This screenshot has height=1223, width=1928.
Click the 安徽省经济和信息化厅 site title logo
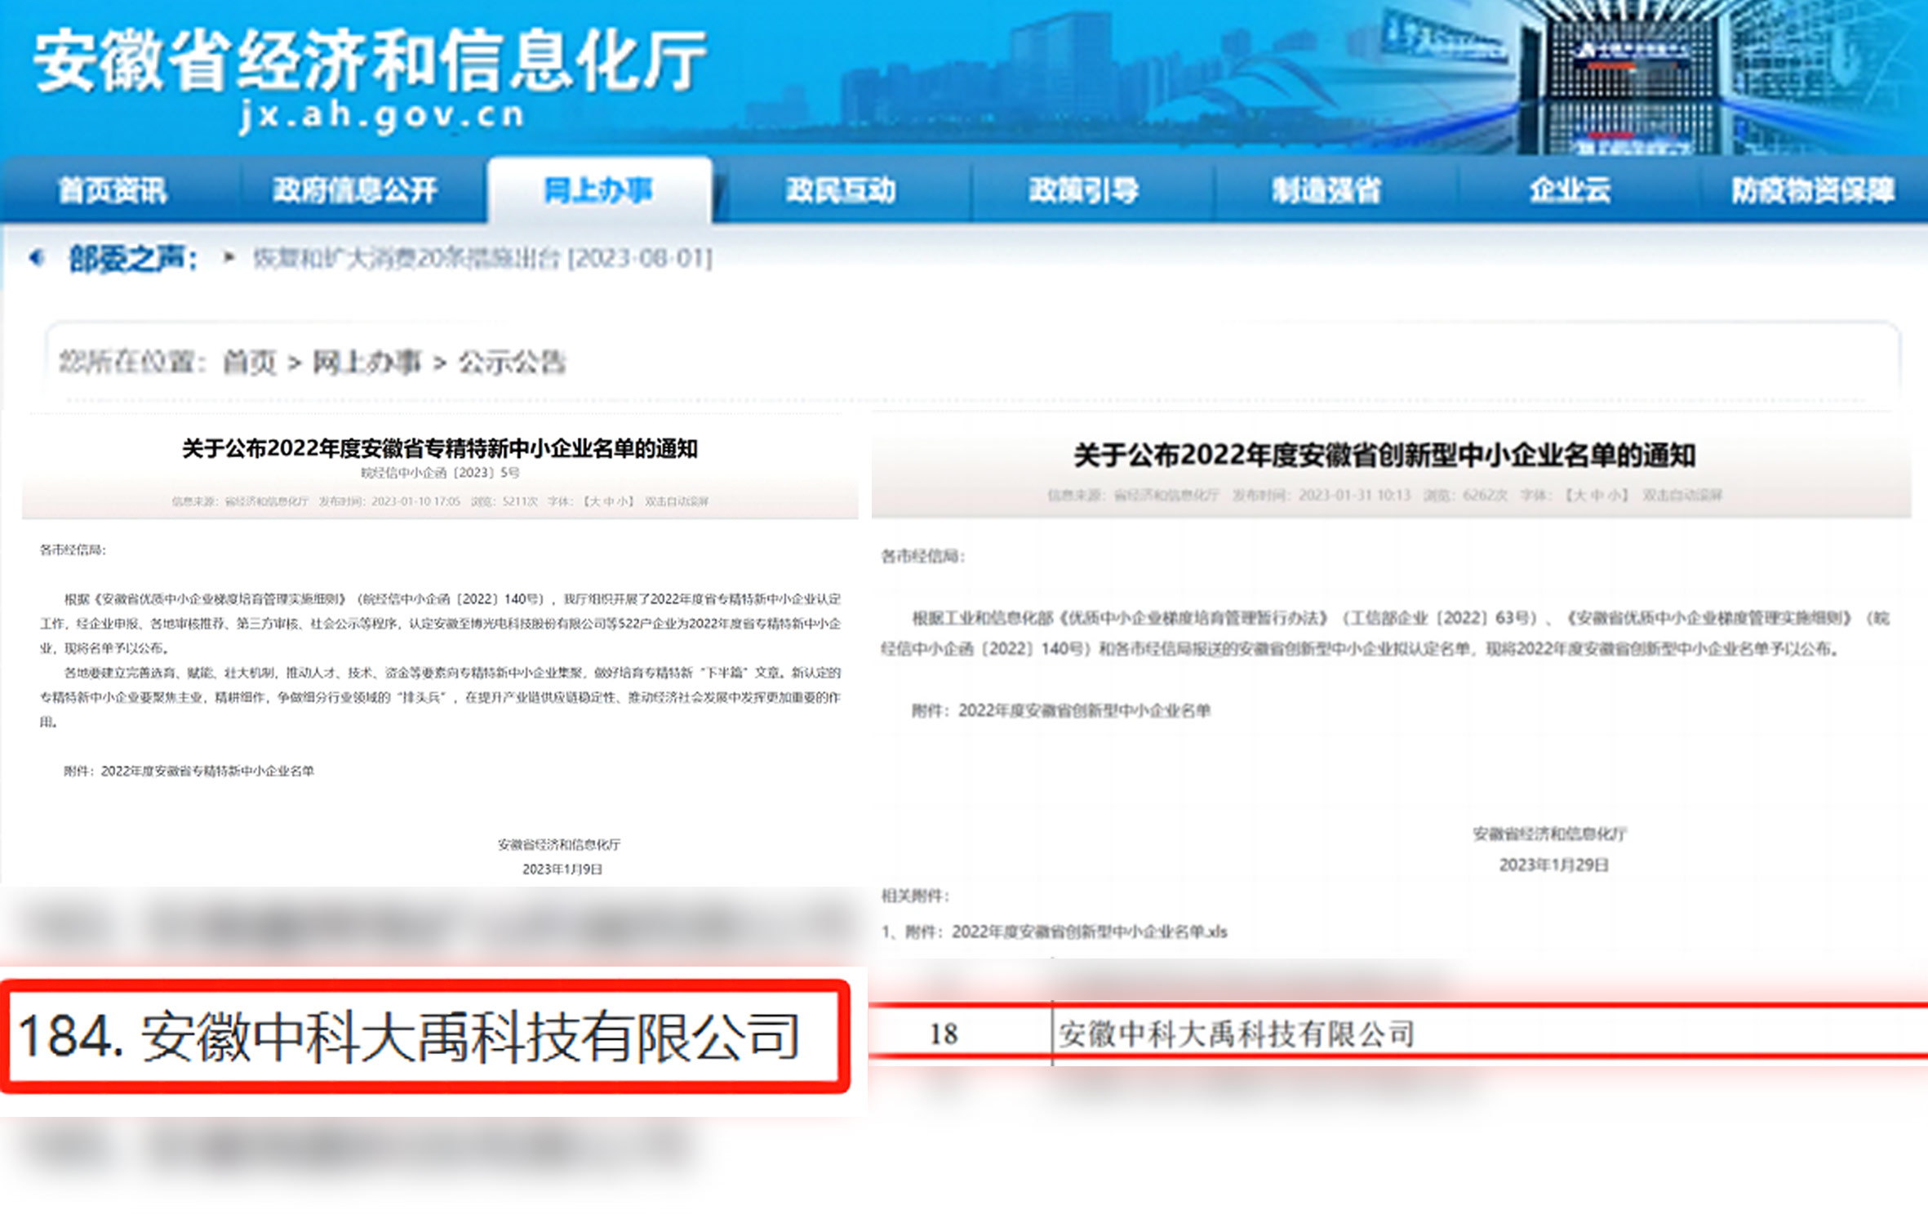click(x=369, y=62)
